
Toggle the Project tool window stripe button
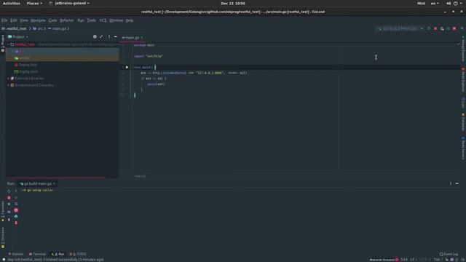pos(3,44)
